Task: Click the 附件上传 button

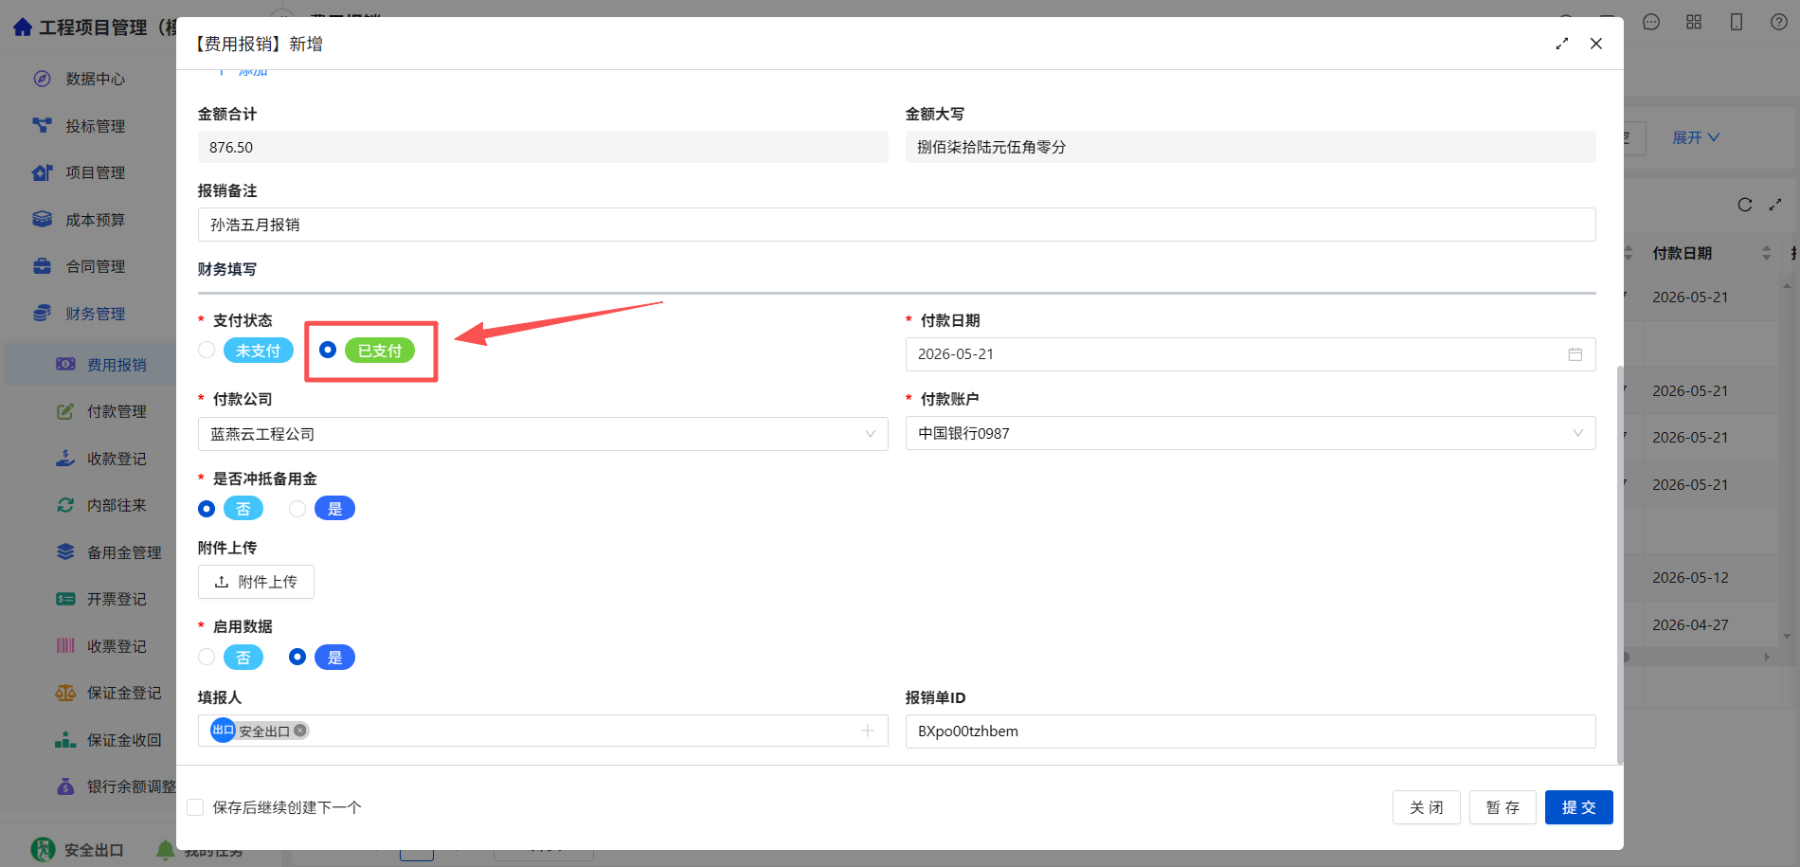Action: click(256, 582)
